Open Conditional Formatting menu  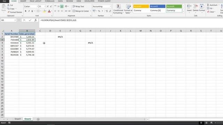[118, 9]
